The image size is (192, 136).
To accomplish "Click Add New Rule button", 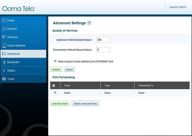I will (x=60, y=103).
